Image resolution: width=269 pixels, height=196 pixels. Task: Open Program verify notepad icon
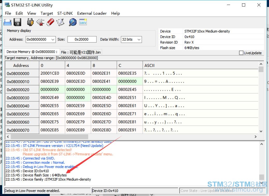click(x=60, y=22)
